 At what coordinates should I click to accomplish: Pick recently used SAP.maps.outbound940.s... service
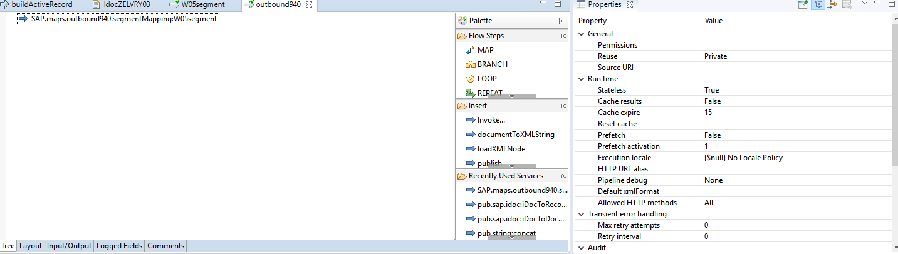[x=517, y=190]
